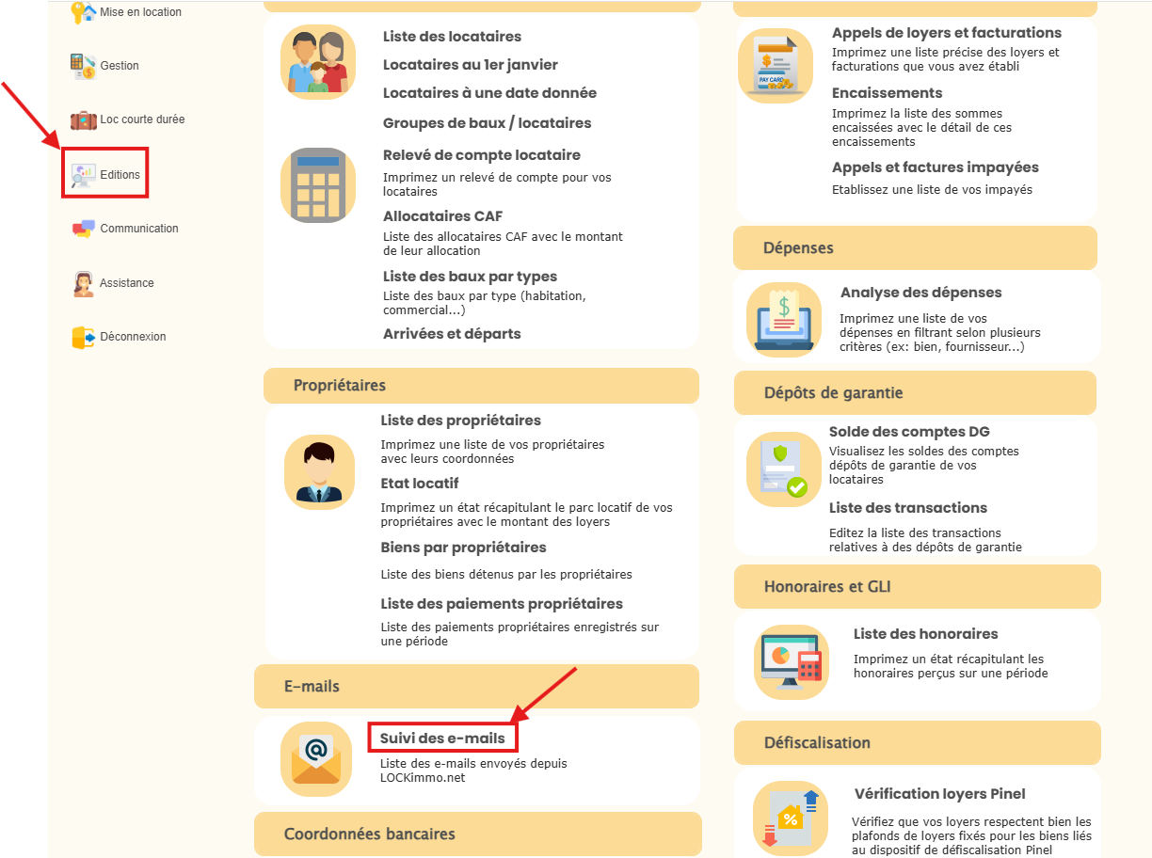Open Suivi des e-mails
The width and height of the screenshot is (1152, 858).
(x=442, y=739)
